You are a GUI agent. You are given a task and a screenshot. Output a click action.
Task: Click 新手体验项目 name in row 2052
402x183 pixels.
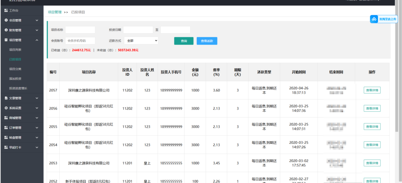pyautogui.click(x=88, y=181)
